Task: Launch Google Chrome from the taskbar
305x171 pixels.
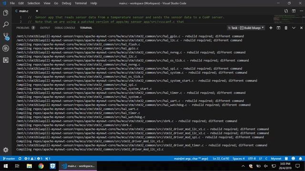Action: (41, 166)
